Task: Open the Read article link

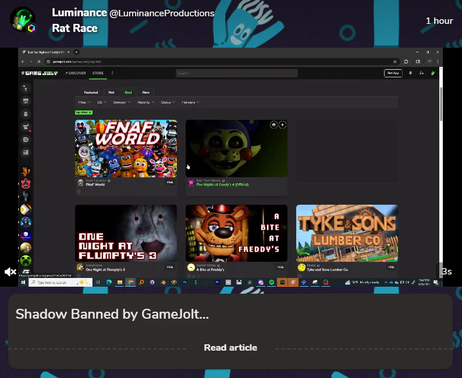Action: 230,348
